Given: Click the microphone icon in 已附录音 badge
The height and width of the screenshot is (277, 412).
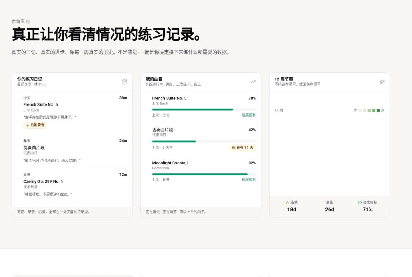Looking at the screenshot, I should 28,125.
